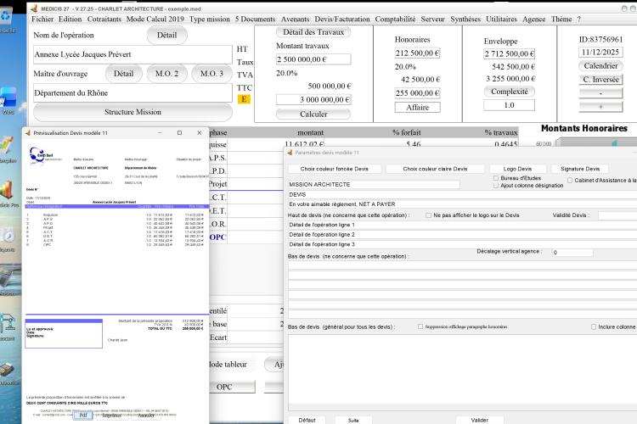The image size is (637, 424).
Task: Click the plus button below C. Inversée
Action: tap(600, 106)
